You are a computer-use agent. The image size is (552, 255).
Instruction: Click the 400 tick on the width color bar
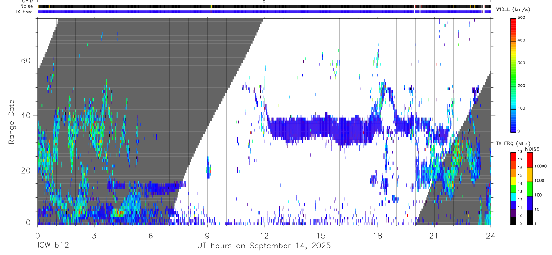[522, 40]
